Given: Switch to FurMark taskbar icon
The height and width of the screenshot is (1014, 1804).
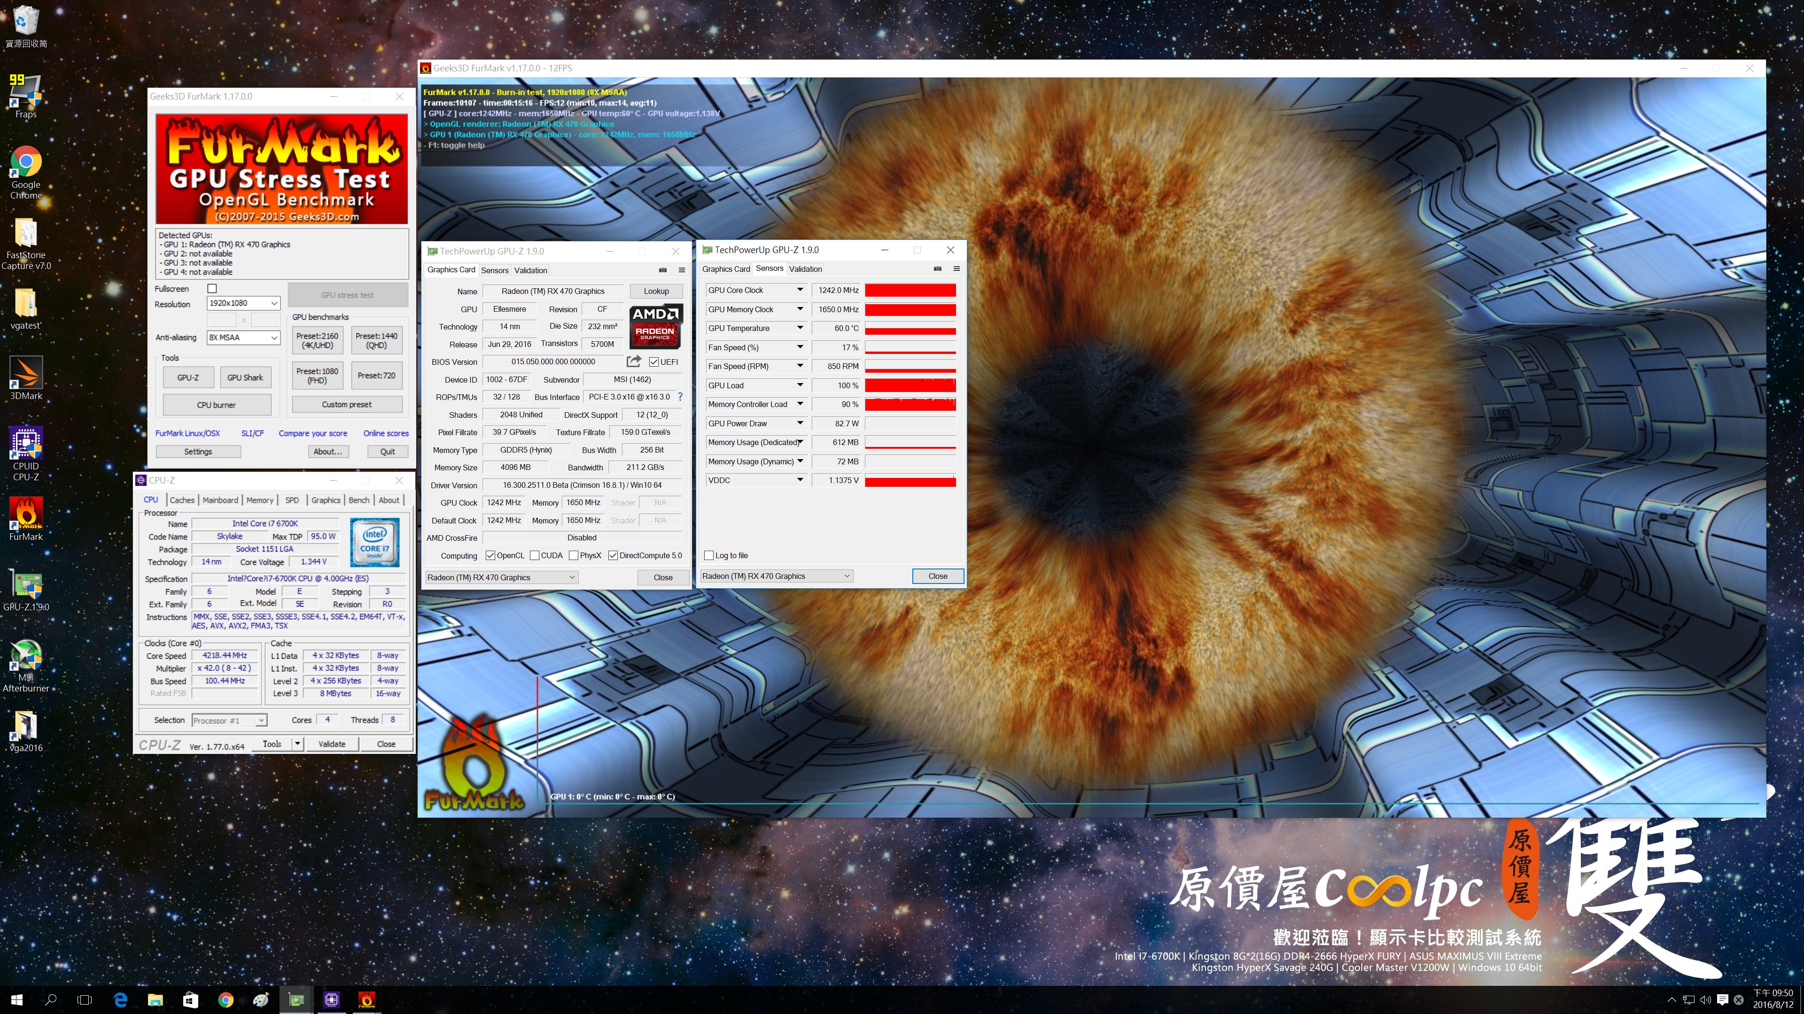Looking at the screenshot, I should coord(366,999).
